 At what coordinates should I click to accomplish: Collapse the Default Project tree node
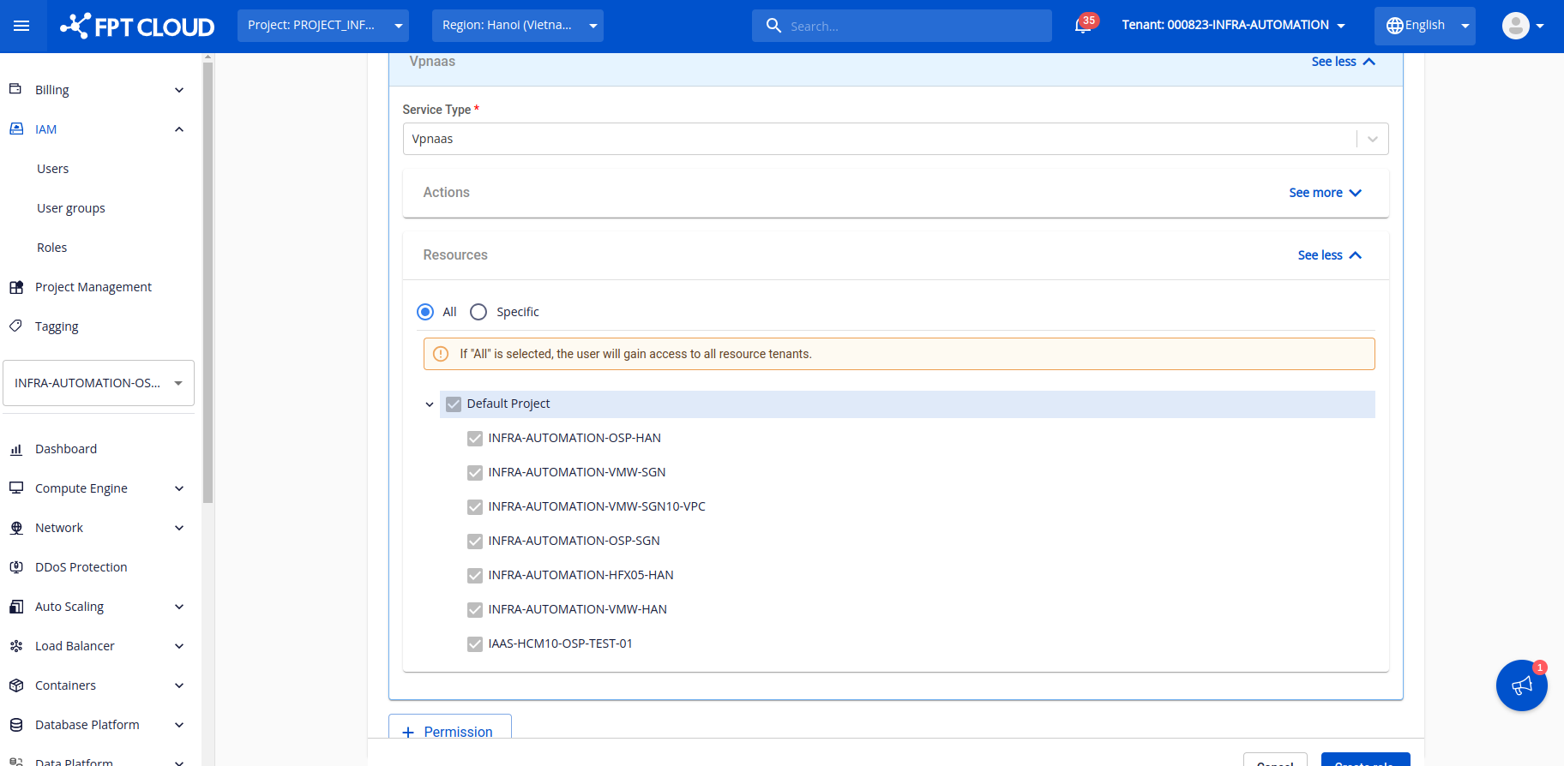tap(430, 404)
